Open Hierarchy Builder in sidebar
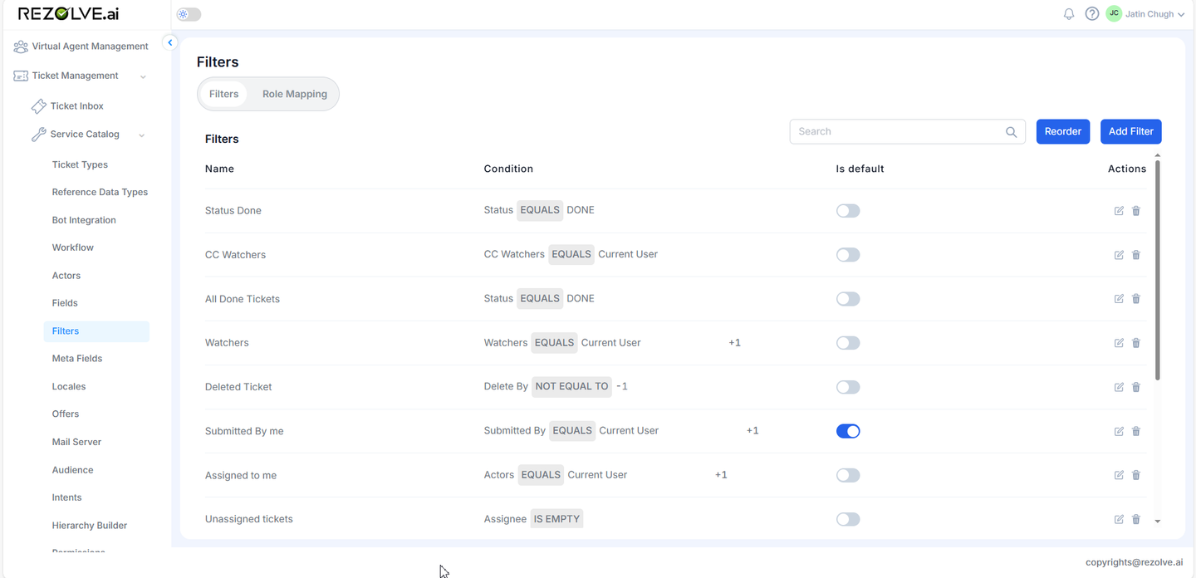Image resolution: width=1196 pixels, height=578 pixels. [x=90, y=526]
